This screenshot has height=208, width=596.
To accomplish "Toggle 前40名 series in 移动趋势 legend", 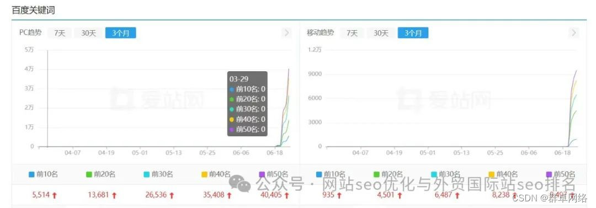I will (503, 174).
